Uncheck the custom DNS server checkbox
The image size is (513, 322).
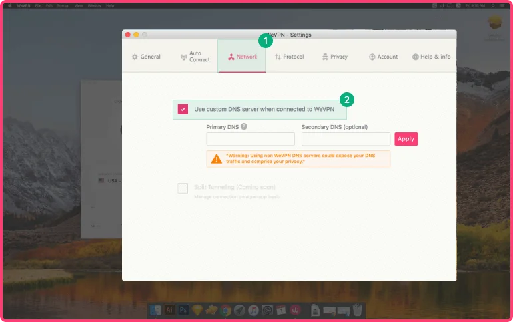coord(183,109)
